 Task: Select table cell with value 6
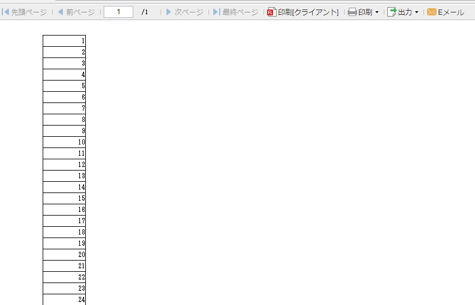pyautogui.click(x=64, y=97)
